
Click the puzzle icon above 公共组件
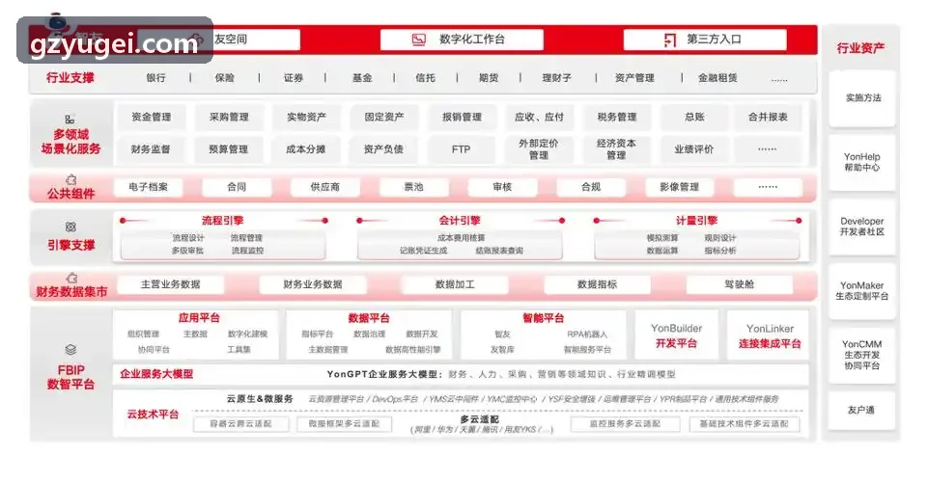[71, 179]
